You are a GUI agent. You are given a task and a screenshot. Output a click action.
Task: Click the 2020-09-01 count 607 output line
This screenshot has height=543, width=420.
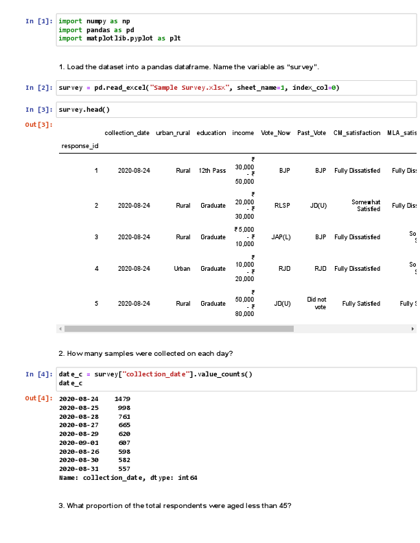click(95, 443)
